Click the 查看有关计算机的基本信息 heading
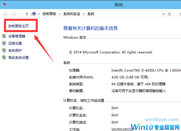 (x=90, y=28)
